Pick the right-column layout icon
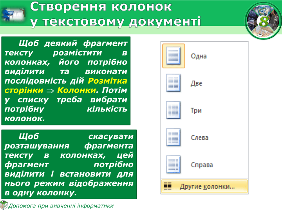 173,165
